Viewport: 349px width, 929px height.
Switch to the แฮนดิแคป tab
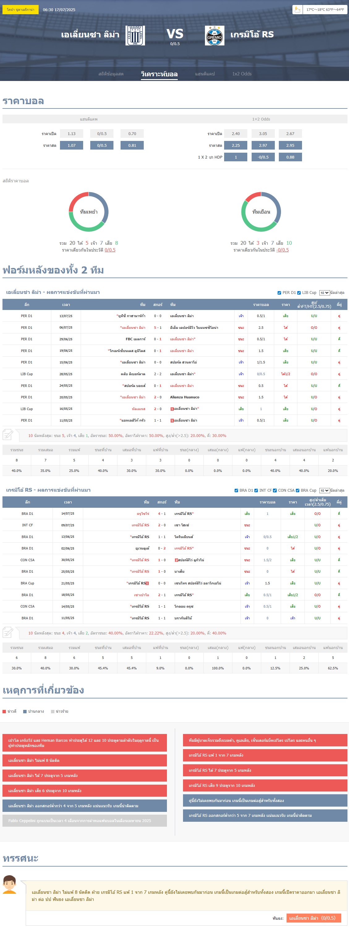point(205,74)
